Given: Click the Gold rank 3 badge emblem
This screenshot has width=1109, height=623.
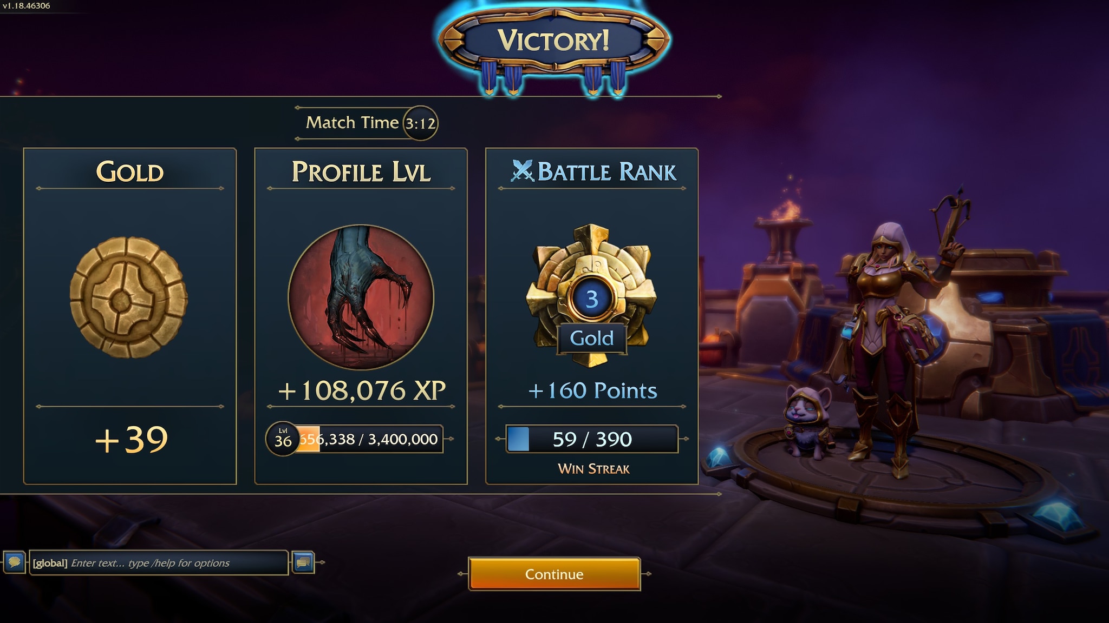Looking at the screenshot, I should coord(592,295).
